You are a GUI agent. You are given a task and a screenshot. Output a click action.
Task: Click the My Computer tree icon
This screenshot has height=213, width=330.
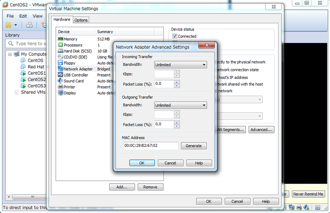pos(16,54)
